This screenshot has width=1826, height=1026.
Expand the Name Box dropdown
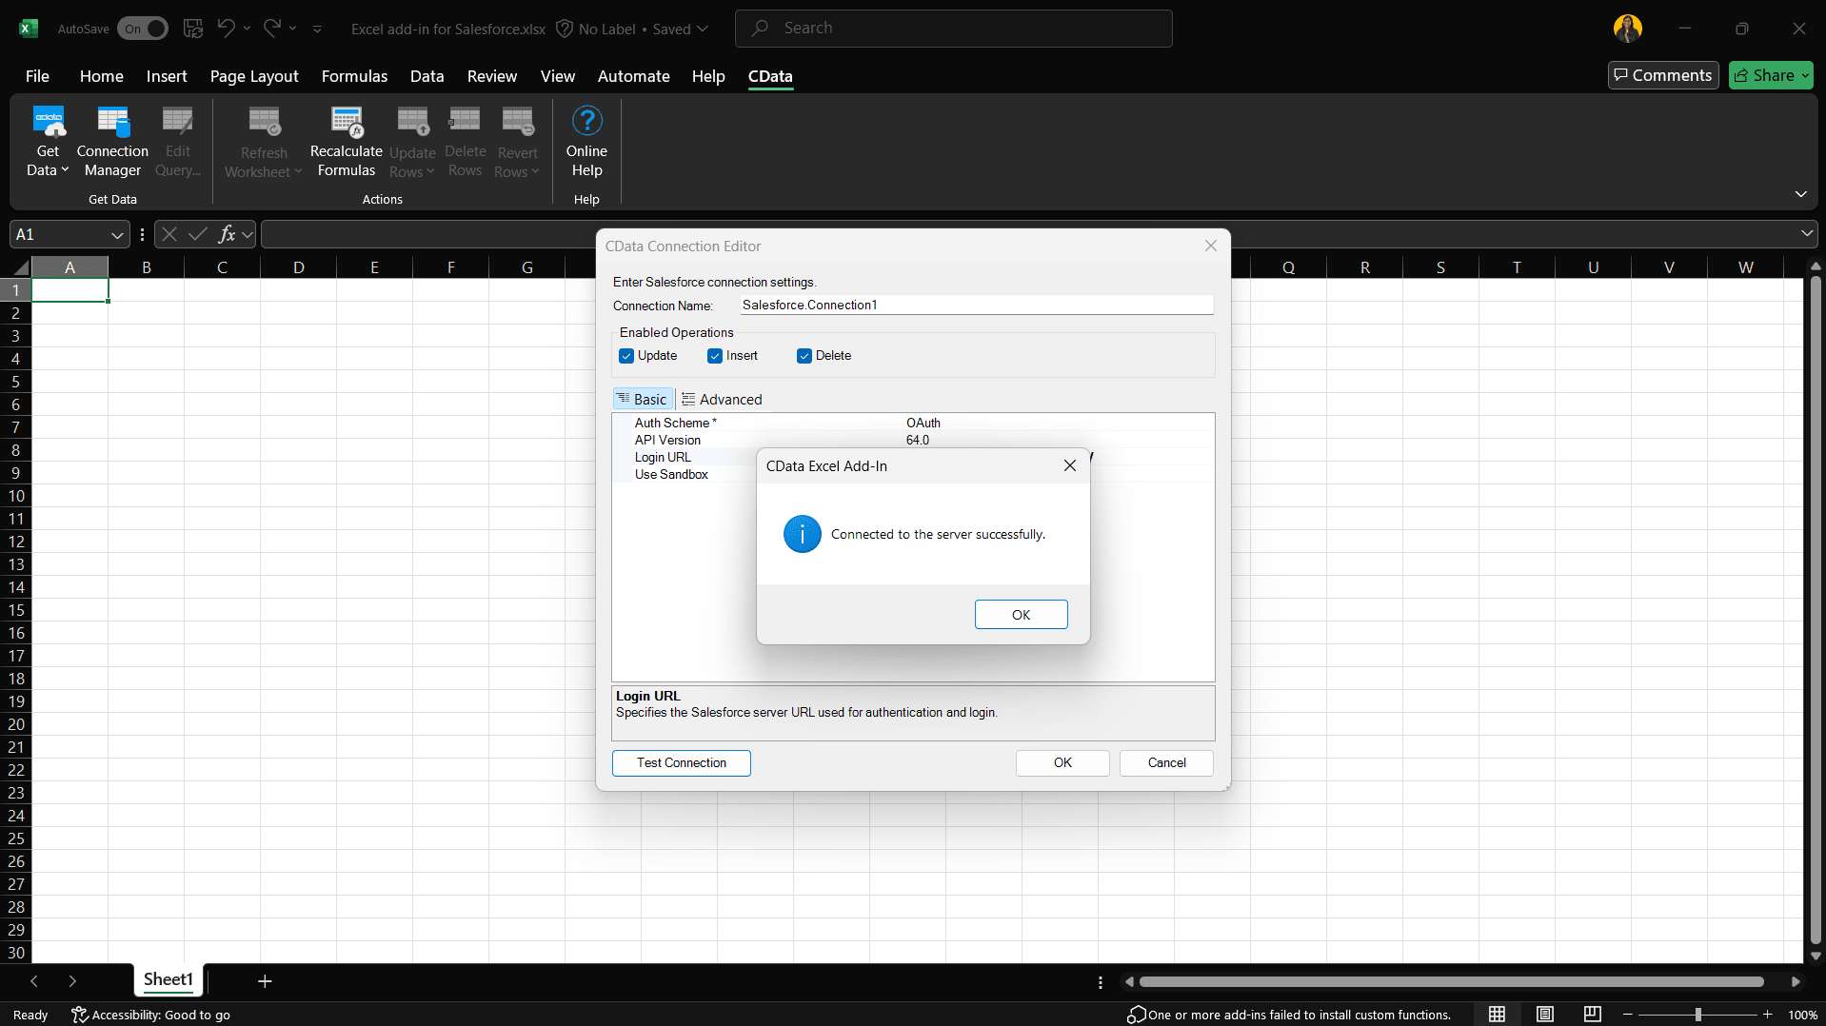(x=116, y=235)
